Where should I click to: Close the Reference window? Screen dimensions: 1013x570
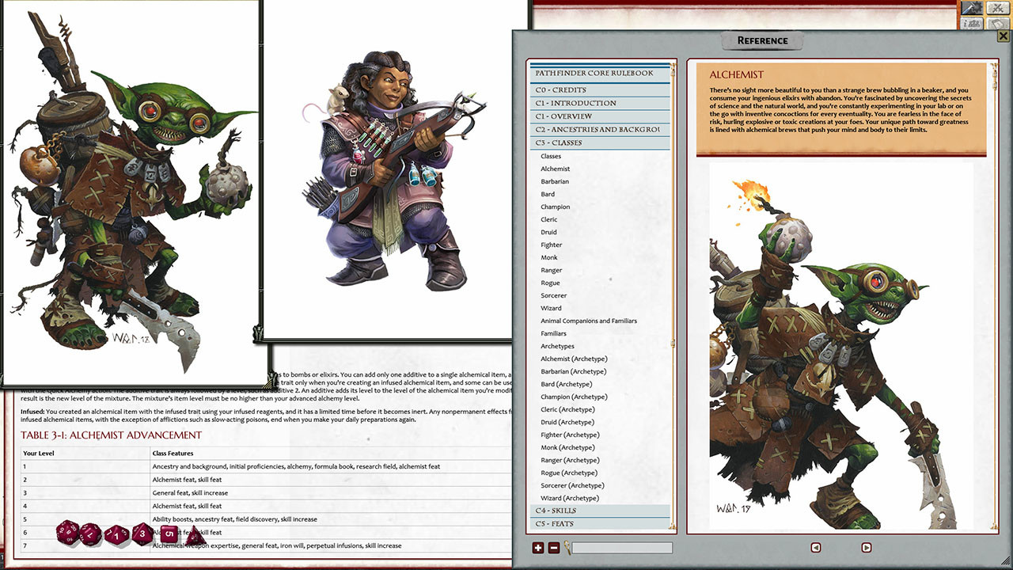tap(1004, 36)
